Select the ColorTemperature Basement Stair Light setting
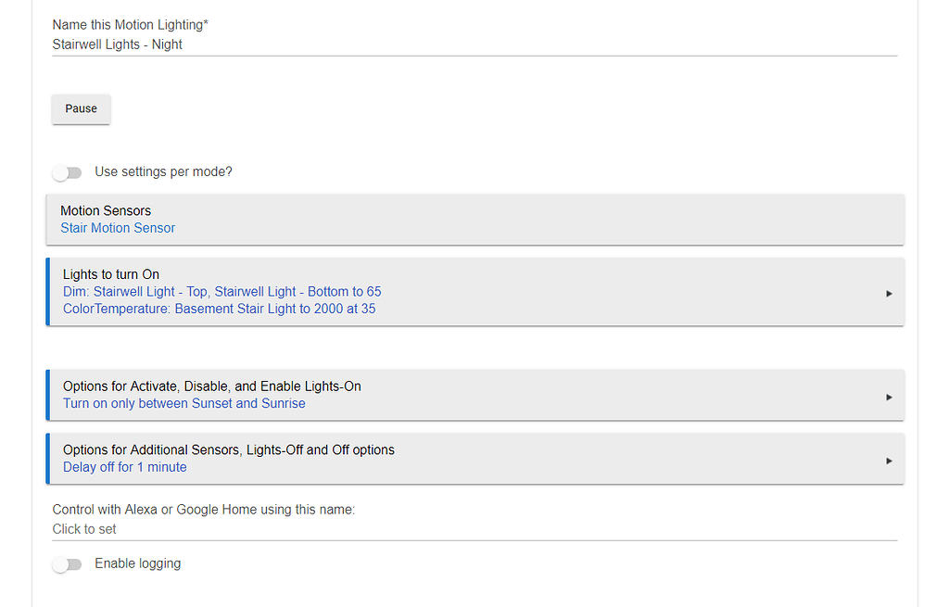The image size is (949, 607). coord(219,309)
